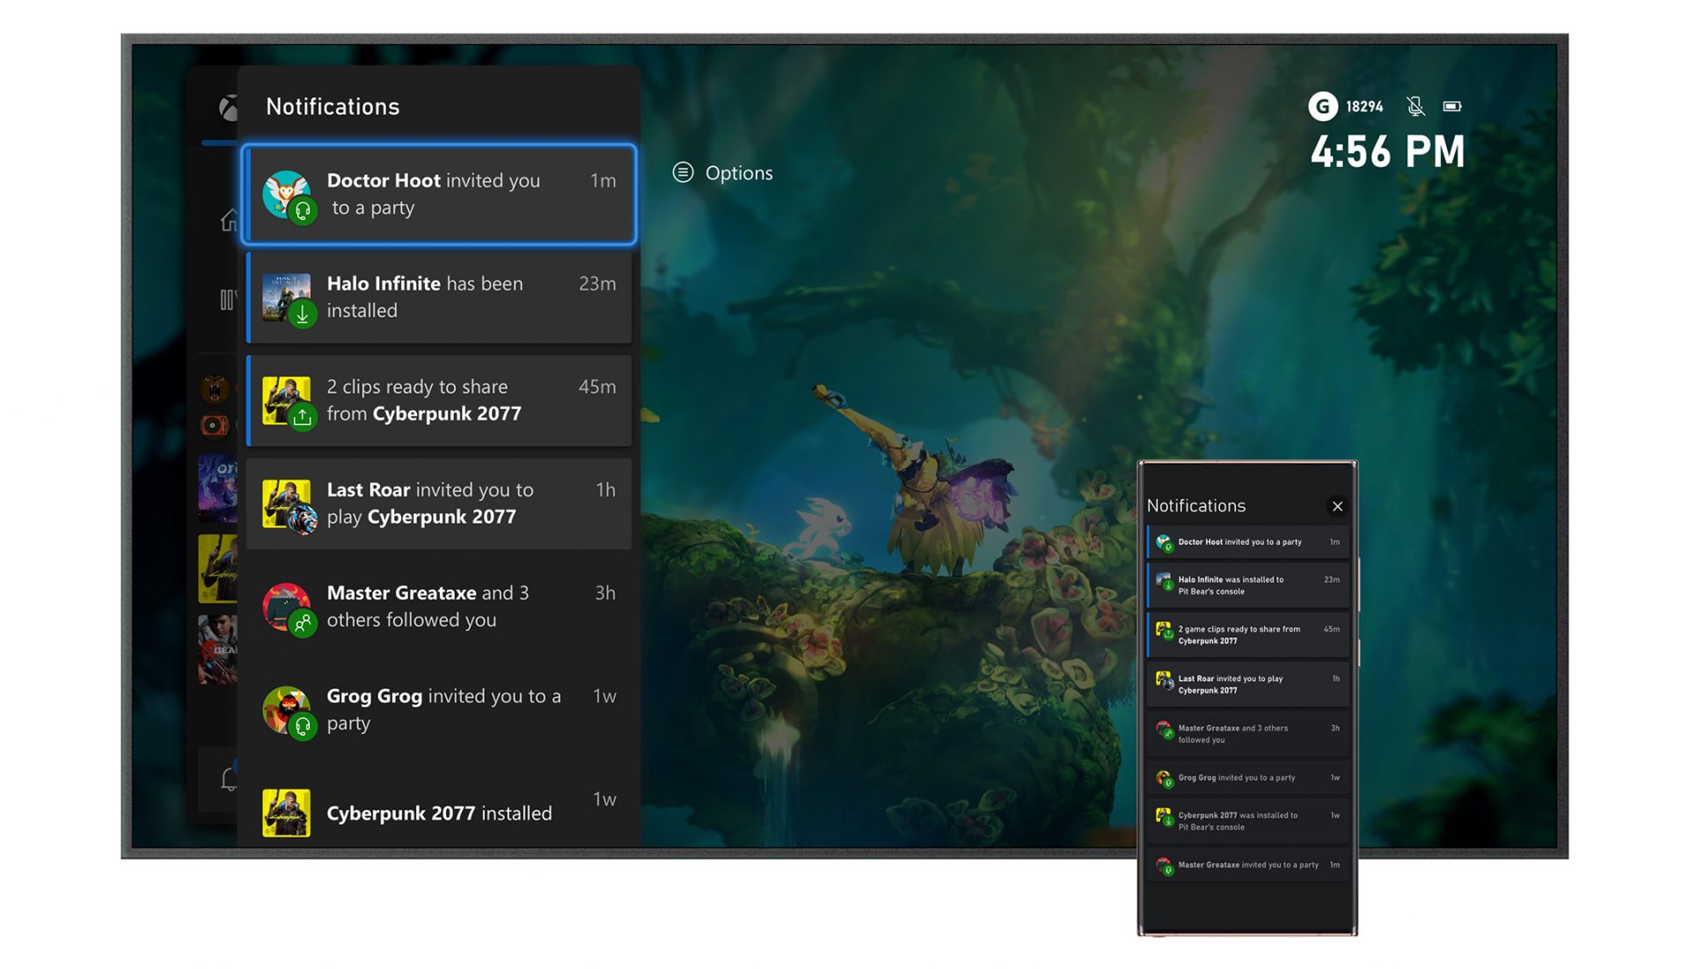This screenshot has height=969, width=1689.
Task: Tap Doctor Hoot avatar in phone list
Action: click(1163, 542)
